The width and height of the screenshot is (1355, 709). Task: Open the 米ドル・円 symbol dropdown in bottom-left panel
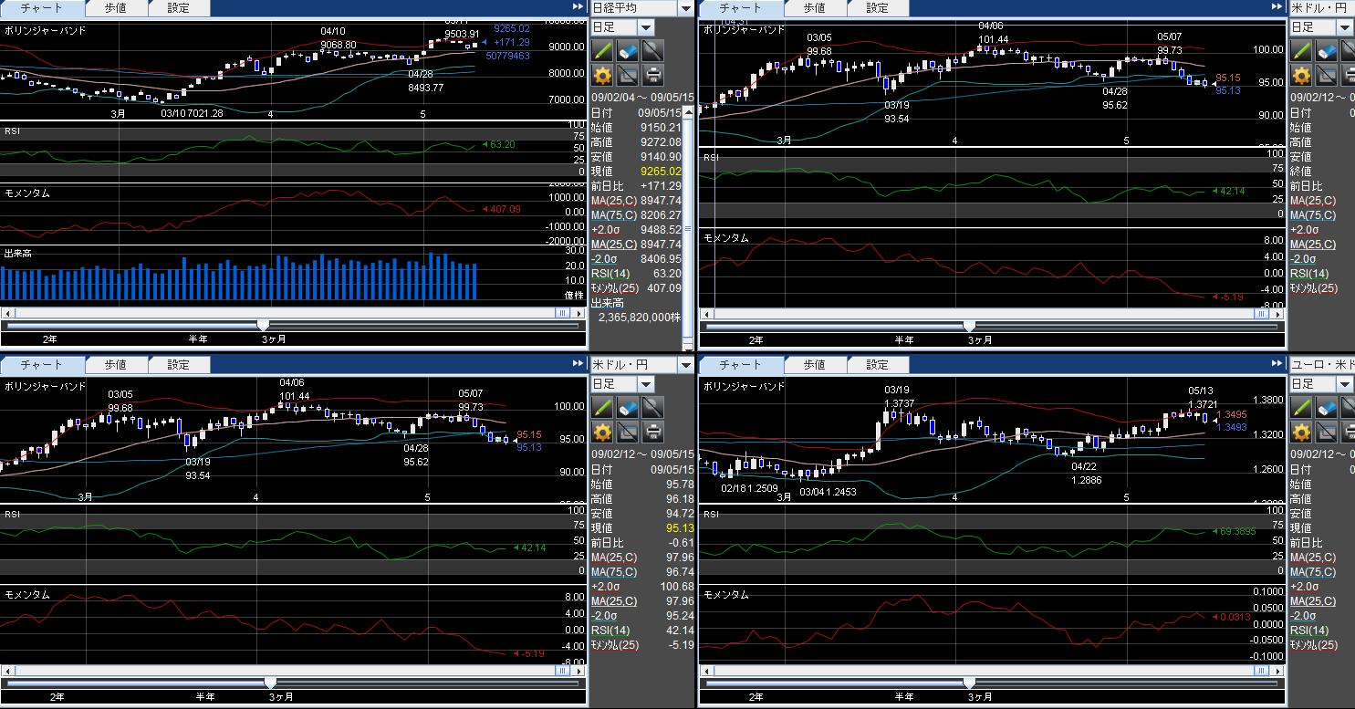(685, 365)
